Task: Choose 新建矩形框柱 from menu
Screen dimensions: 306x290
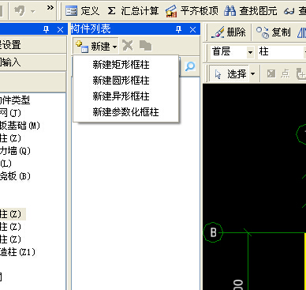Action: point(126,65)
